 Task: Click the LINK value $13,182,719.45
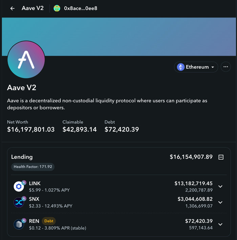194,183
